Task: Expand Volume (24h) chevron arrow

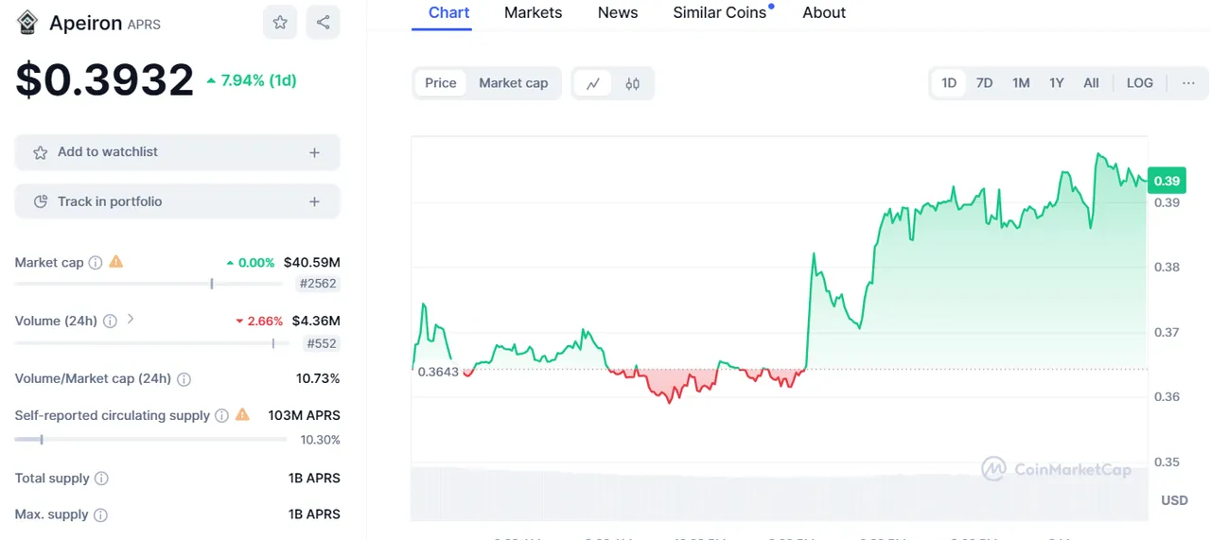Action: [x=131, y=320]
